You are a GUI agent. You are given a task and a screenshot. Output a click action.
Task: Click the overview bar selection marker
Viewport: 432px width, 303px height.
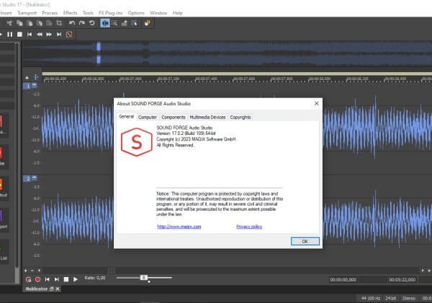pyautogui.click(x=99, y=53)
